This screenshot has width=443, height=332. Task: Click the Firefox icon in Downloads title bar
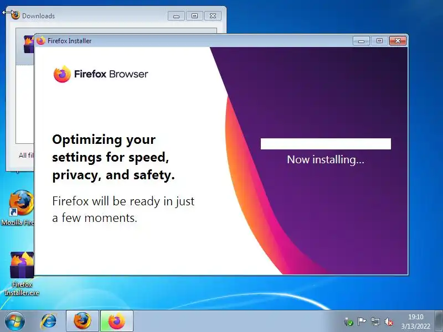[x=16, y=15]
